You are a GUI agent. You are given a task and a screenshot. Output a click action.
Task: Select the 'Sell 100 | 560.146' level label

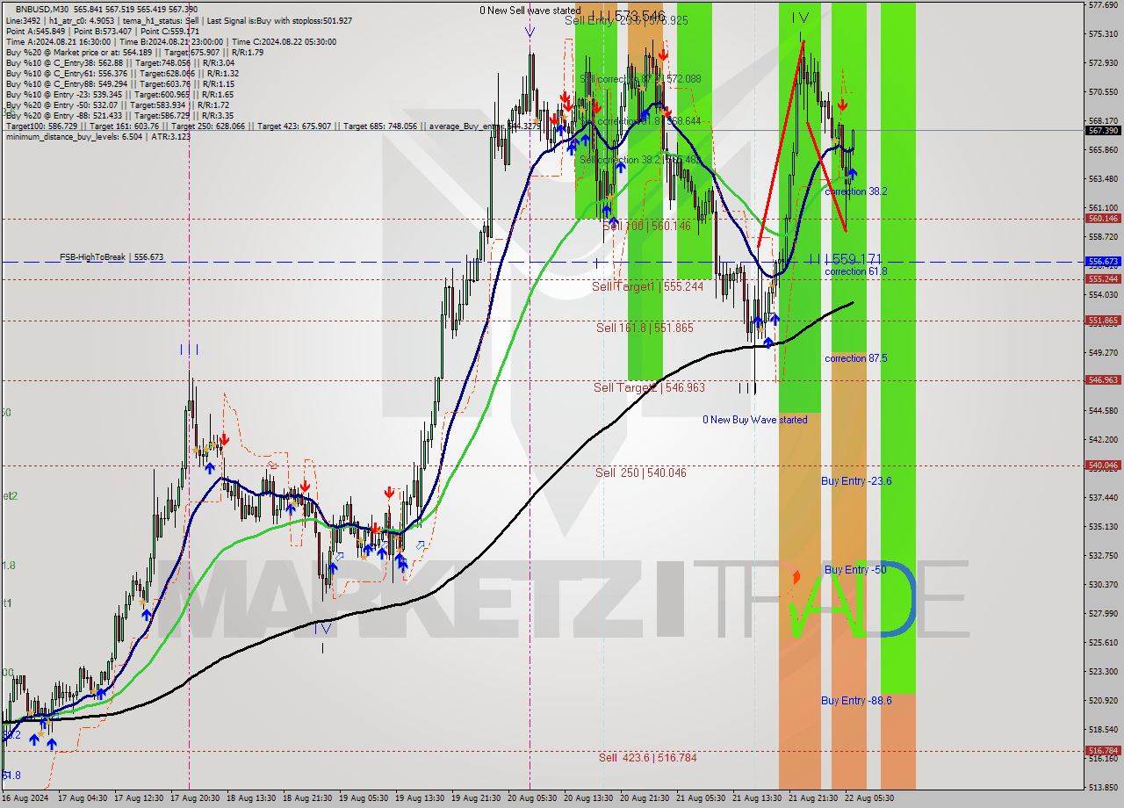point(646,226)
